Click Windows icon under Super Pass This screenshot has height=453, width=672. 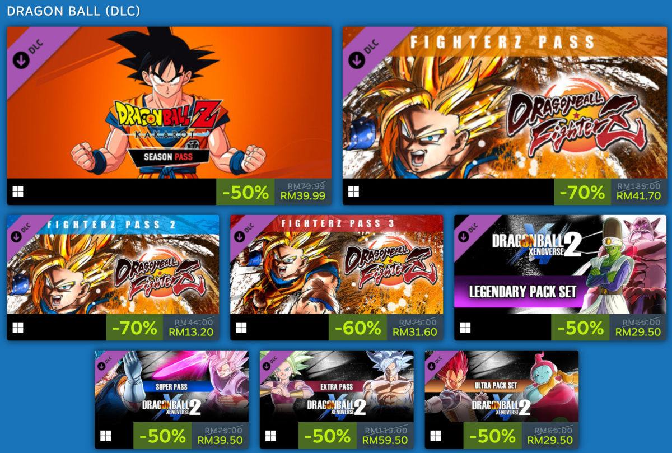[106, 435]
